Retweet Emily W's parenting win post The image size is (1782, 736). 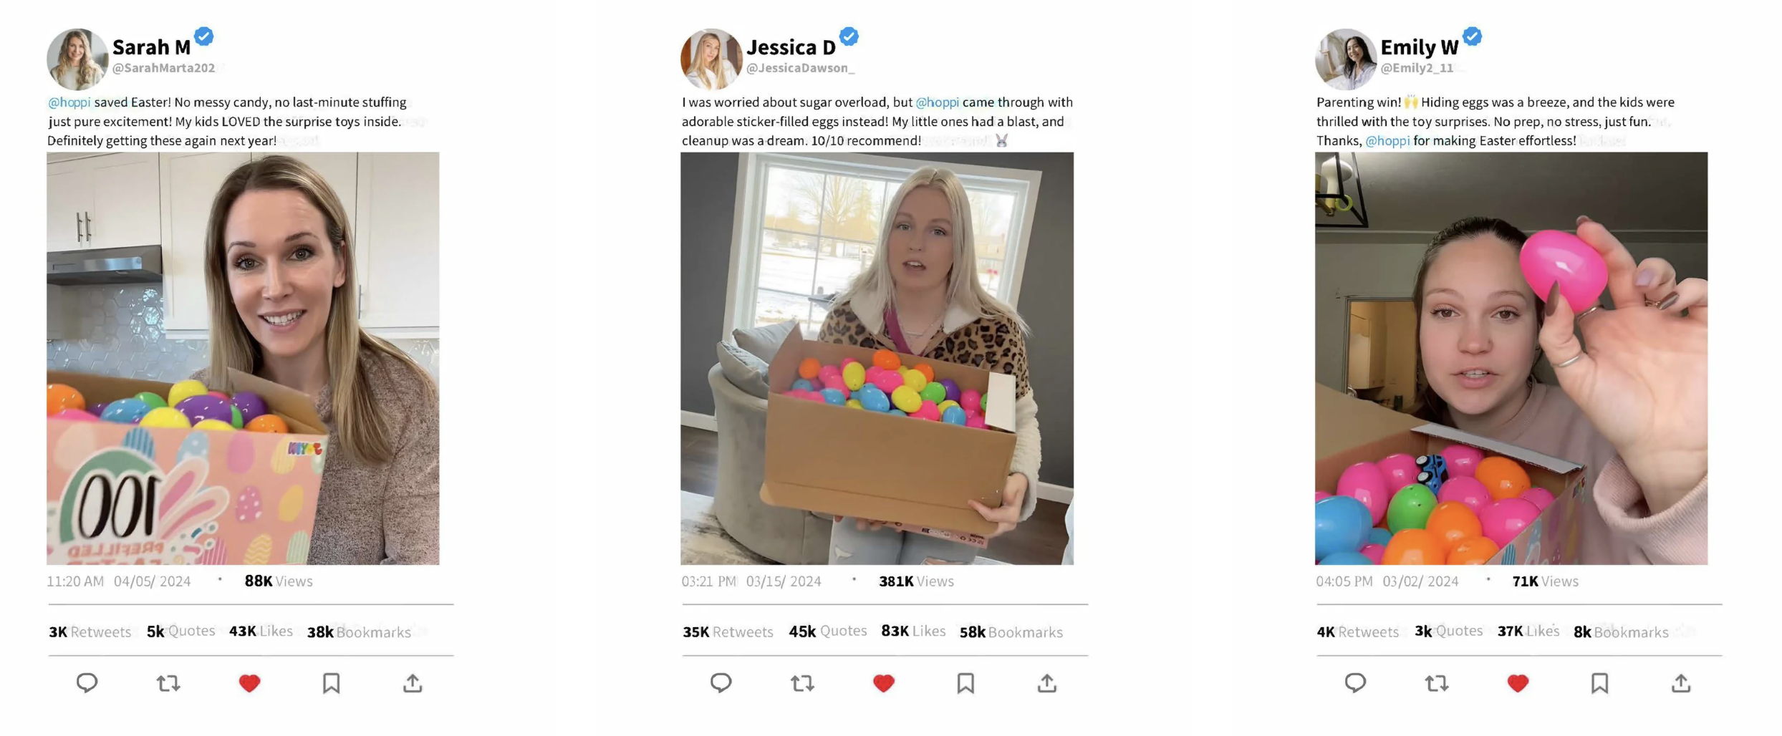[1437, 683]
